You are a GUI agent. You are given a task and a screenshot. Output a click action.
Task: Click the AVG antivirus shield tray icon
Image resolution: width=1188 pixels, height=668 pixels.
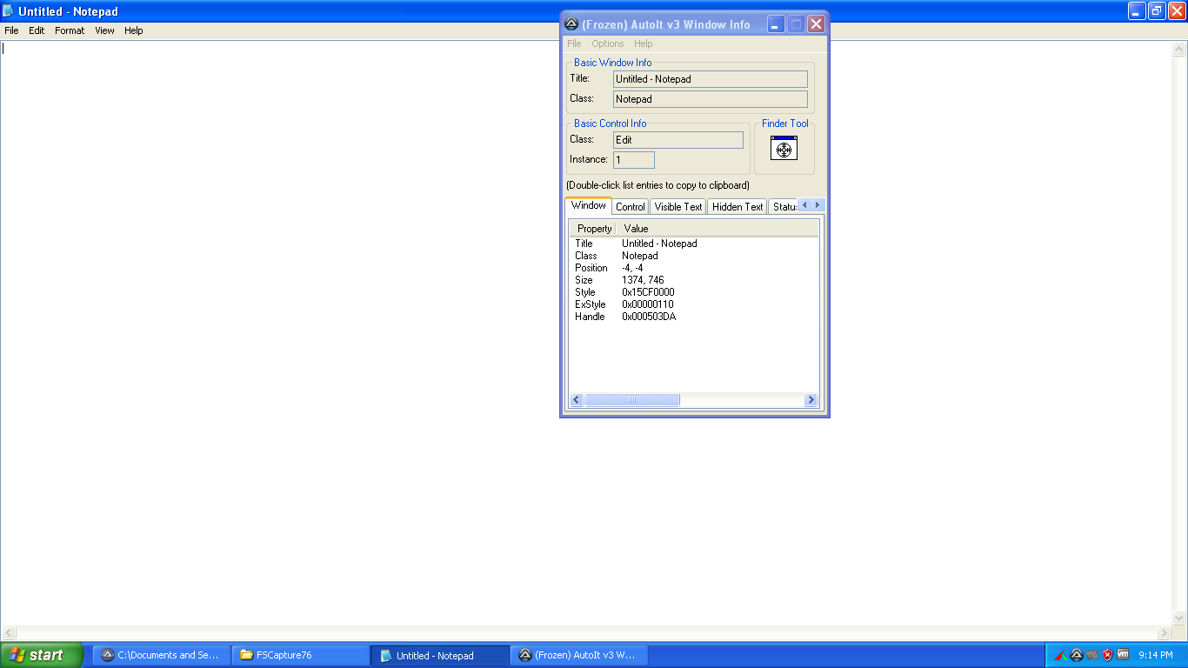(x=1107, y=654)
